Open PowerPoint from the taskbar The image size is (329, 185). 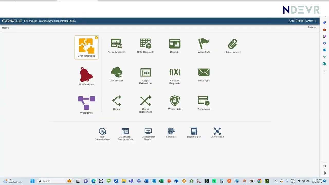coord(169,181)
